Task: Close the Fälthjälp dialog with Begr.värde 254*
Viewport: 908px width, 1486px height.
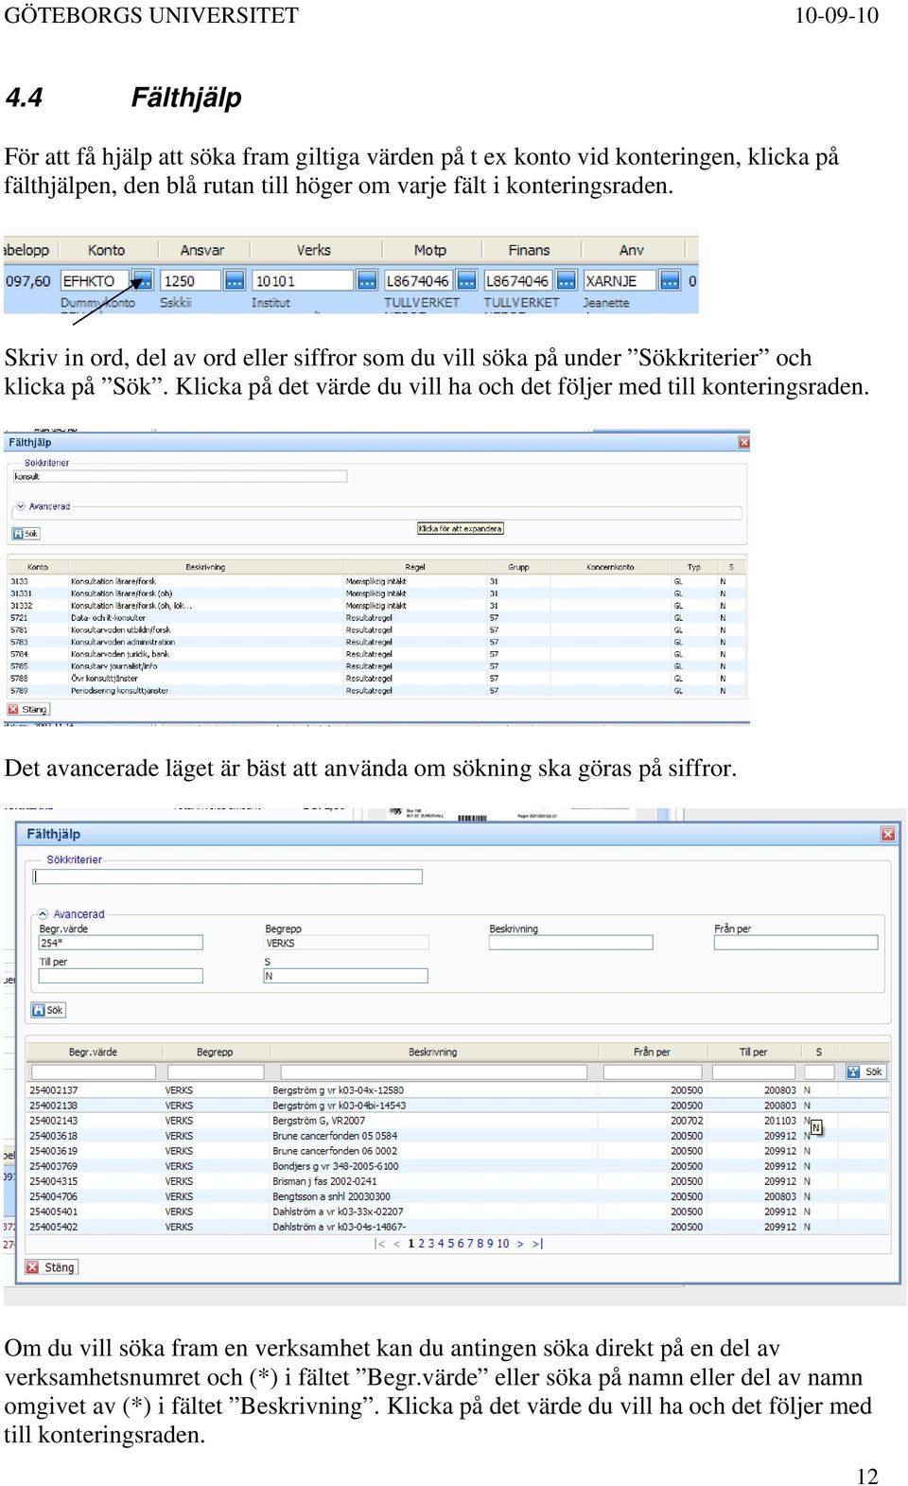Action: (x=888, y=834)
